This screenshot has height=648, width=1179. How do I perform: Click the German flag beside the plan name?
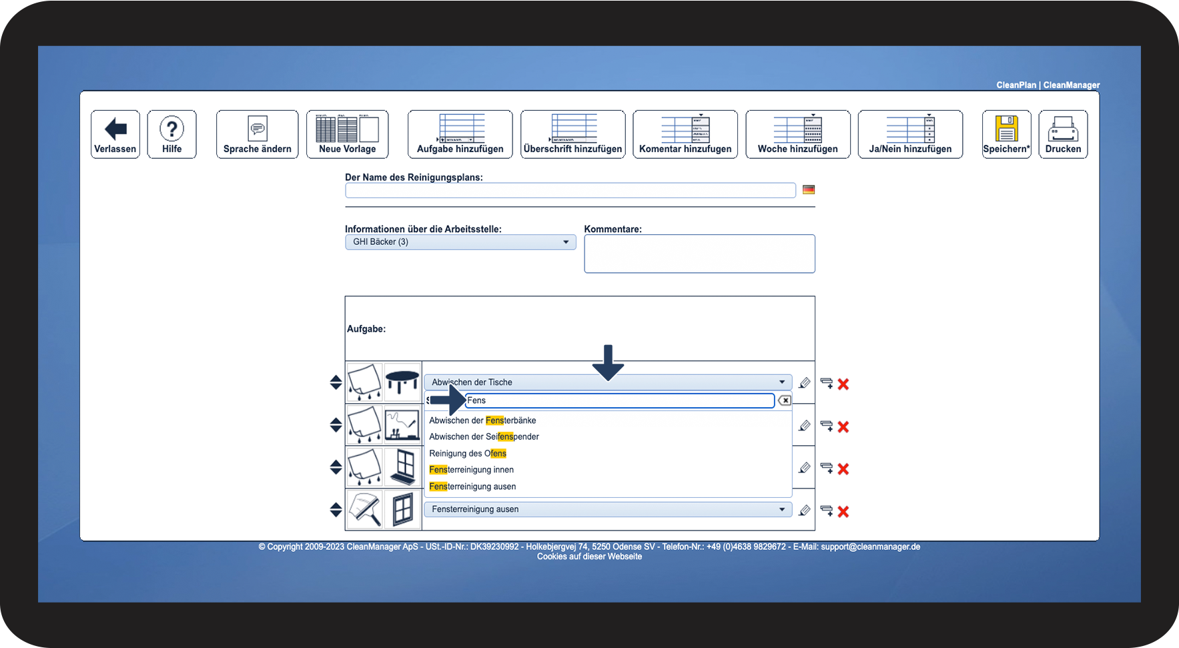point(809,190)
